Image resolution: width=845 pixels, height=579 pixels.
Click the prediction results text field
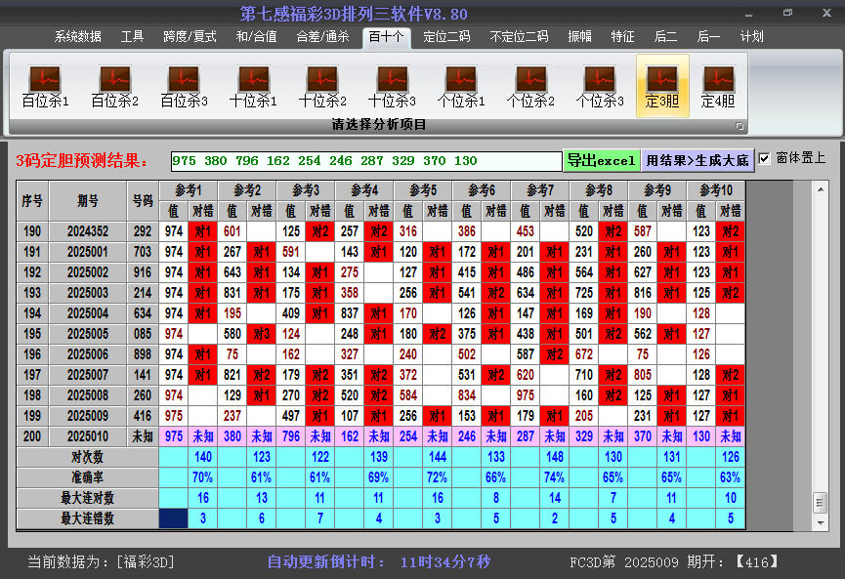pos(366,160)
